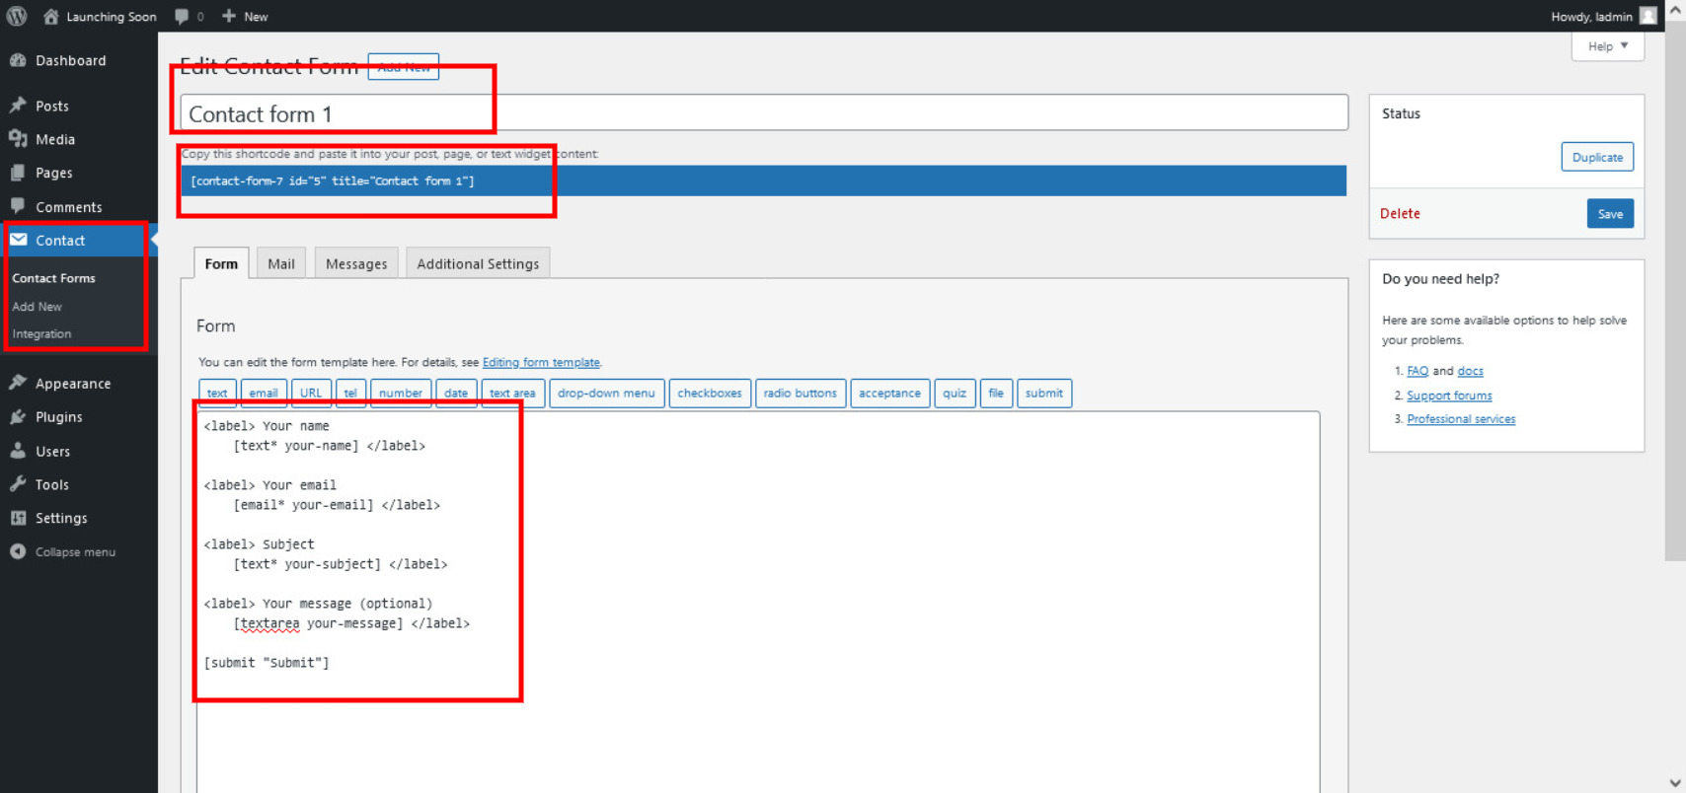Click the Settings sliders icon
The image size is (1686, 793).
click(x=18, y=518)
